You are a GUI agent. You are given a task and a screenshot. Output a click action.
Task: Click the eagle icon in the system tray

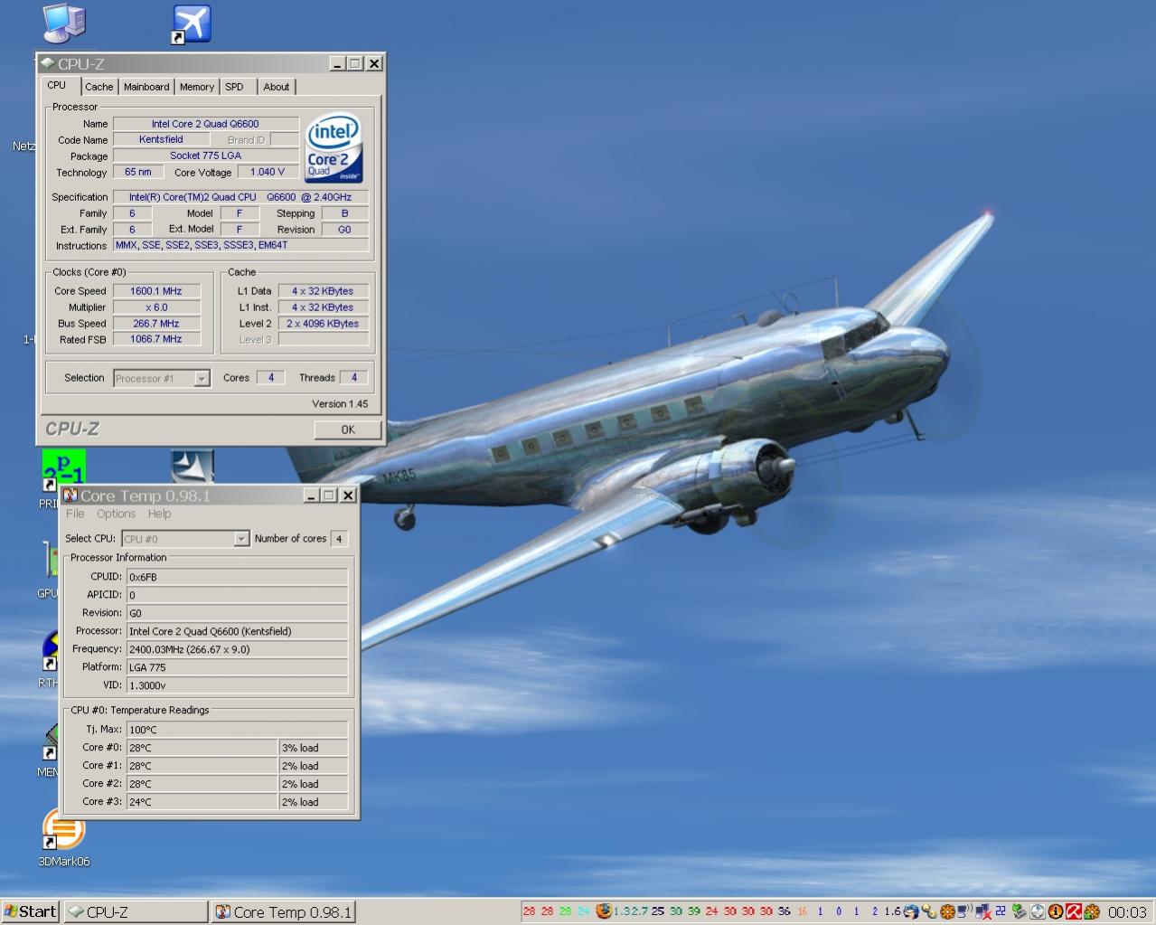pos(911,911)
